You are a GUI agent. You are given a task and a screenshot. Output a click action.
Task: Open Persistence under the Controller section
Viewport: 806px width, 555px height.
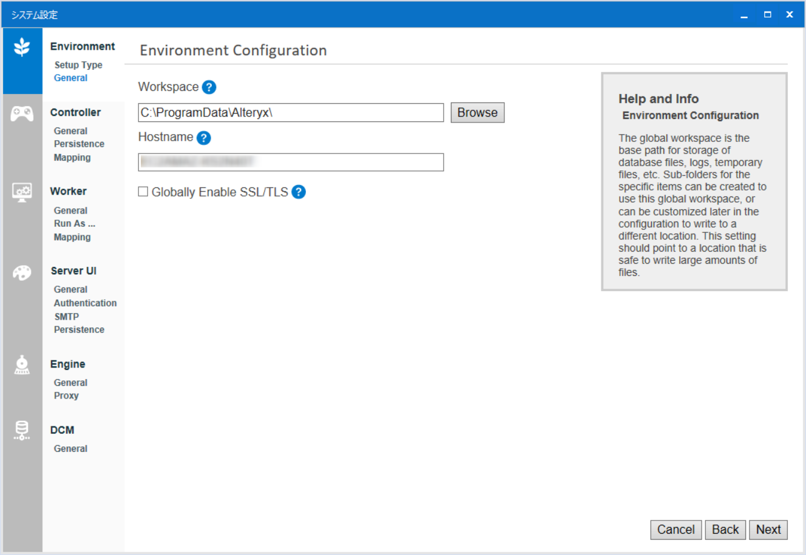(79, 144)
